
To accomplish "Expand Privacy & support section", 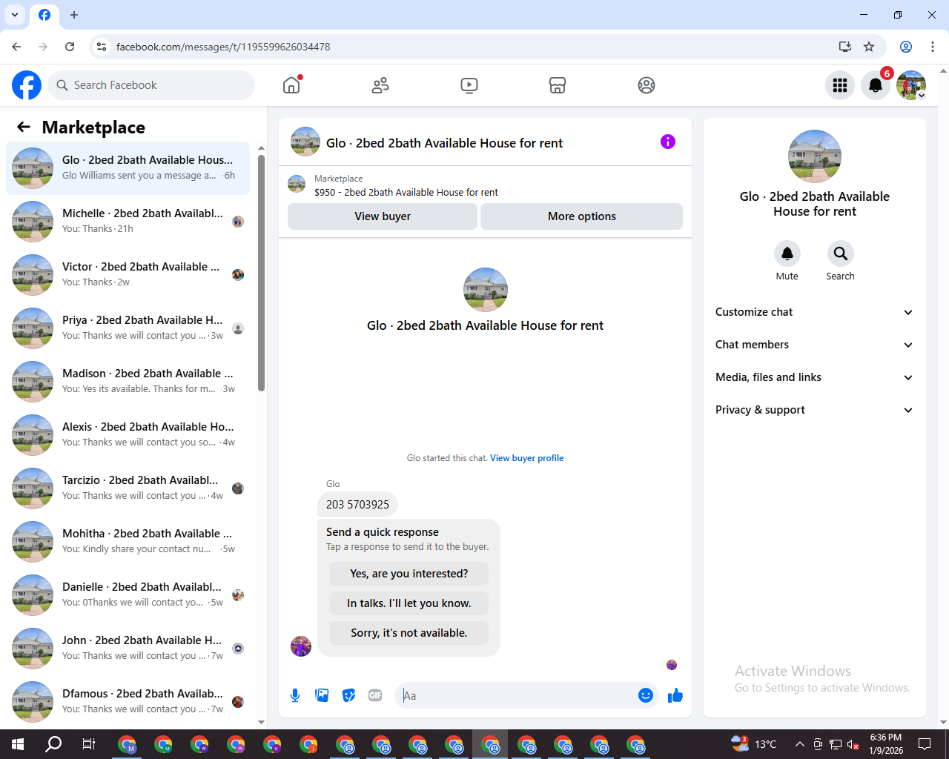I will [814, 410].
